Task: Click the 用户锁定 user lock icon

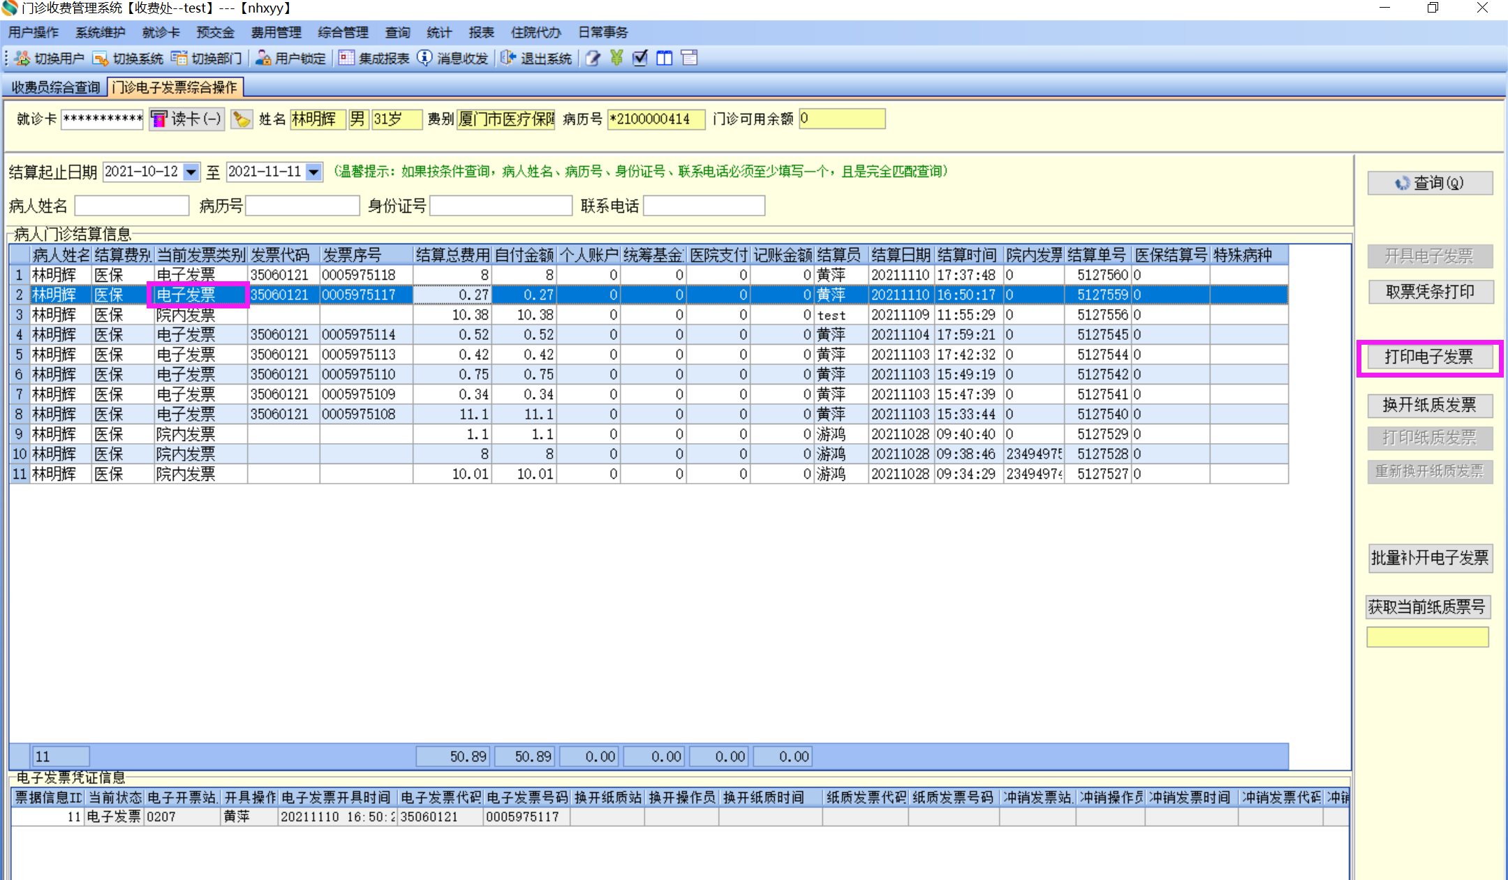Action: point(263,59)
